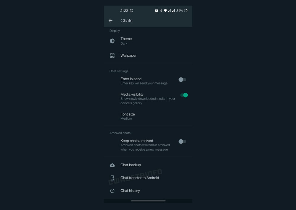Tap the Chat transfer to Android icon
Viewport: 296px width, 210px height.
click(112, 178)
